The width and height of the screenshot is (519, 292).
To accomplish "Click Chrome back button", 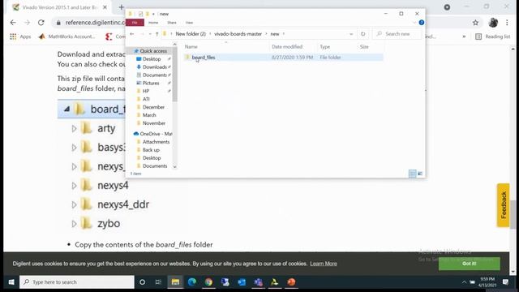I will [x=13, y=23].
